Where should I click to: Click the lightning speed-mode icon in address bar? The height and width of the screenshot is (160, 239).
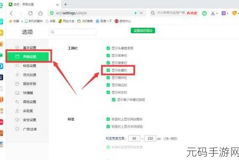[x=135, y=13]
